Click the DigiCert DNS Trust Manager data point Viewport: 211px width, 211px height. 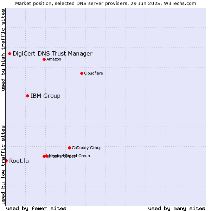pos(10,54)
